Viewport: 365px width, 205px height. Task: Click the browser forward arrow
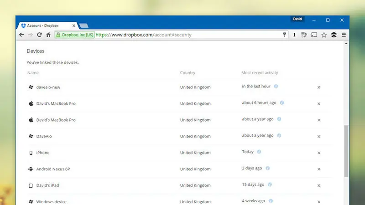click(x=30, y=35)
